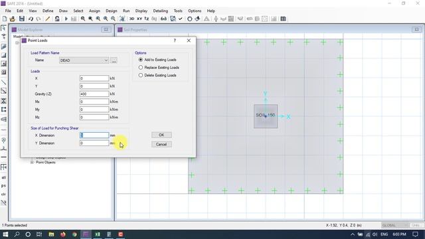Click the restore full view zoom icon
Image resolution: width=425 pixels, height=239 pixels.
click(x=90, y=19)
